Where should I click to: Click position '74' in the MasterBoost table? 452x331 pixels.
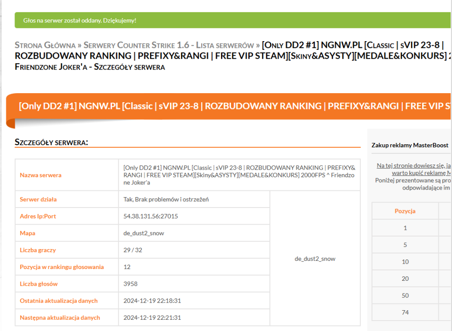pos(405,312)
